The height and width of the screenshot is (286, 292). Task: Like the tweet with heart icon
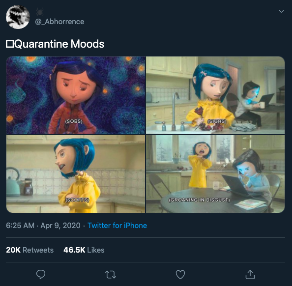tap(180, 275)
